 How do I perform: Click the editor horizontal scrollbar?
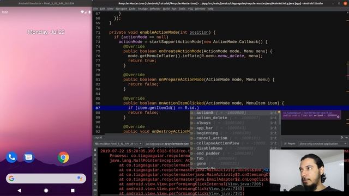(x=147, y=134)
